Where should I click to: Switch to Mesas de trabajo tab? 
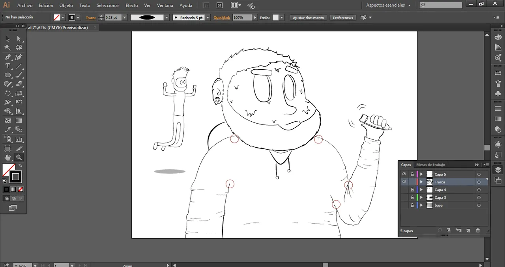click(430, 165)
